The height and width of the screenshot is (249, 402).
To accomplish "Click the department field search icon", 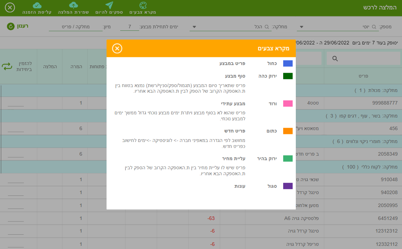I will click(x=267, y=27).
